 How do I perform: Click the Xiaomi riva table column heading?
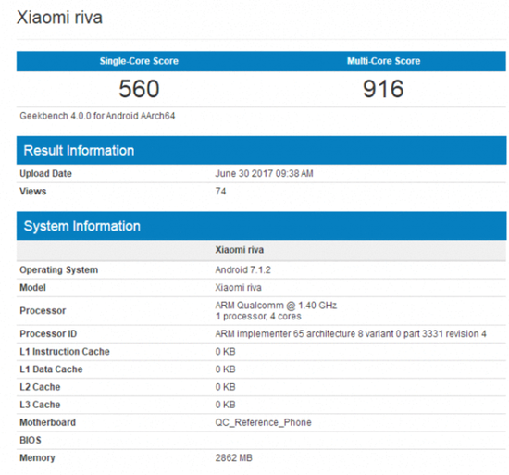pyautogui.click(x=240, y=250)
